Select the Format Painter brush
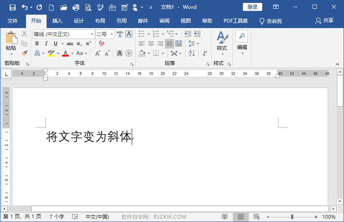Viewport: 344px width, 222px height. [x=24, y=53]
